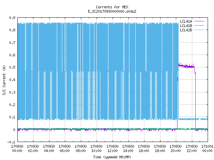Click the 0.3 y-axis tick label
The height and width of the screenshot is (160, 214).
(12, 92)
